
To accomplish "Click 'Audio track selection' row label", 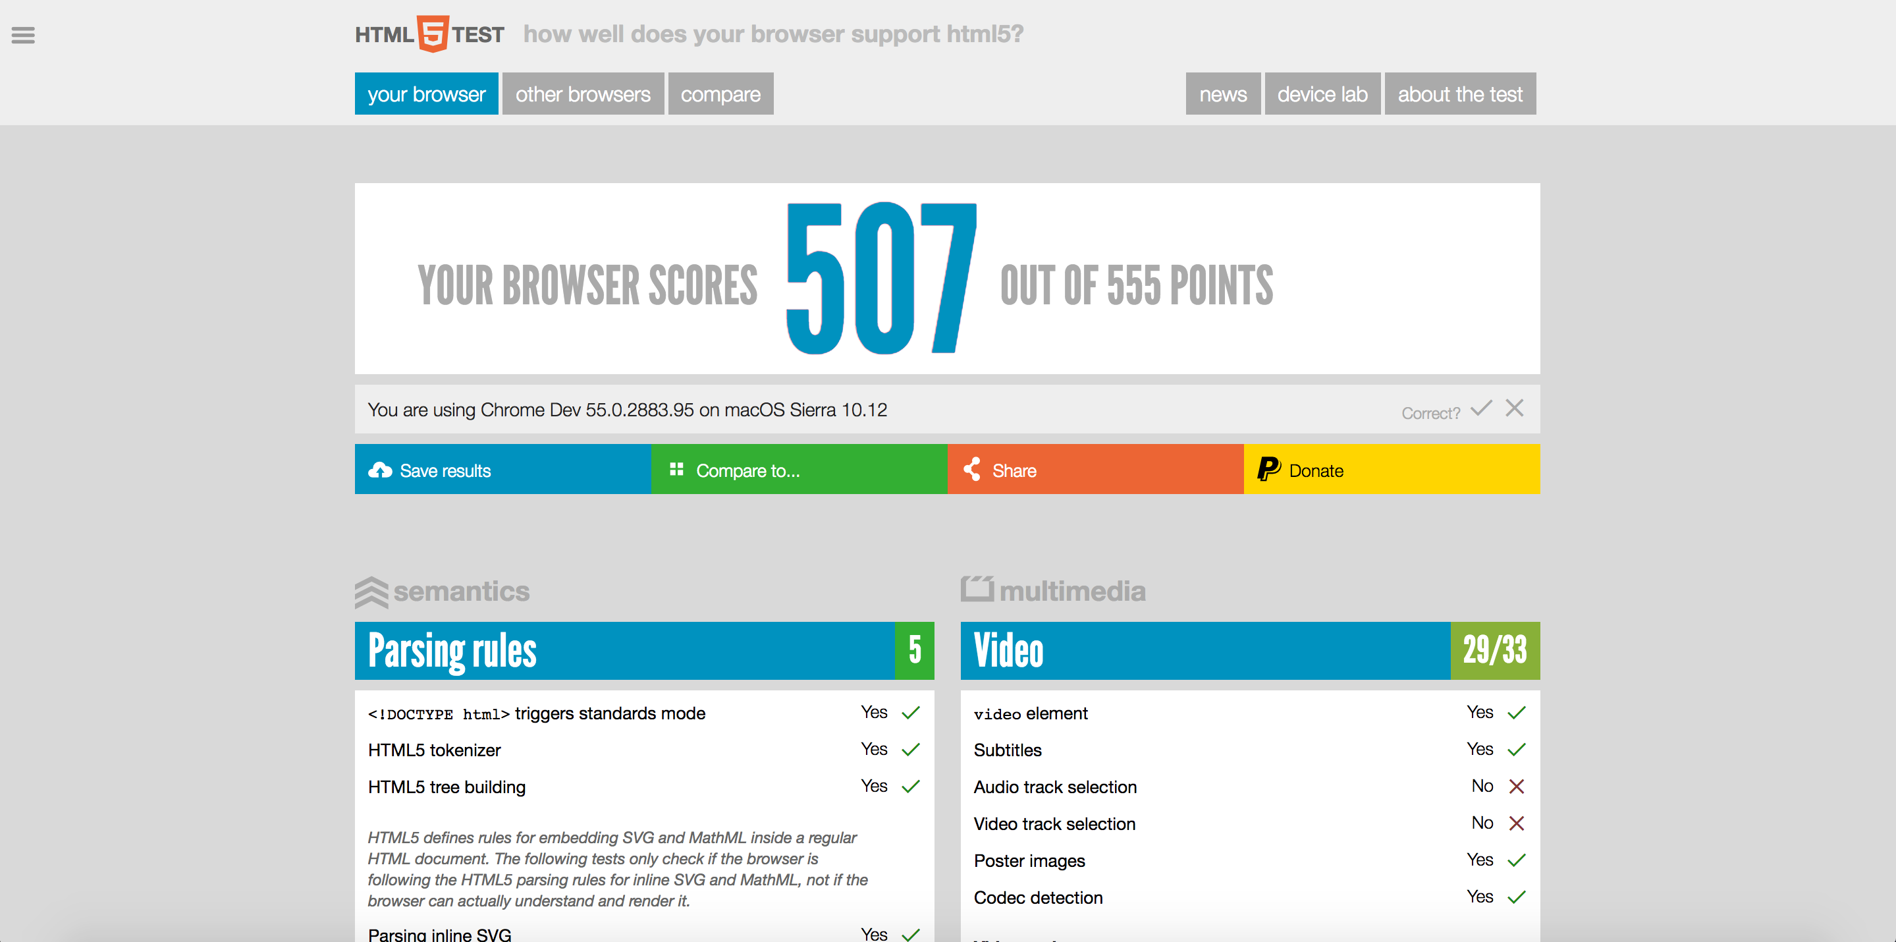I will coord(1055,787).
